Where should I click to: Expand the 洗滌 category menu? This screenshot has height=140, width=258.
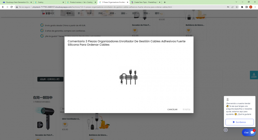pyautogui.click(x=90, y=13)
